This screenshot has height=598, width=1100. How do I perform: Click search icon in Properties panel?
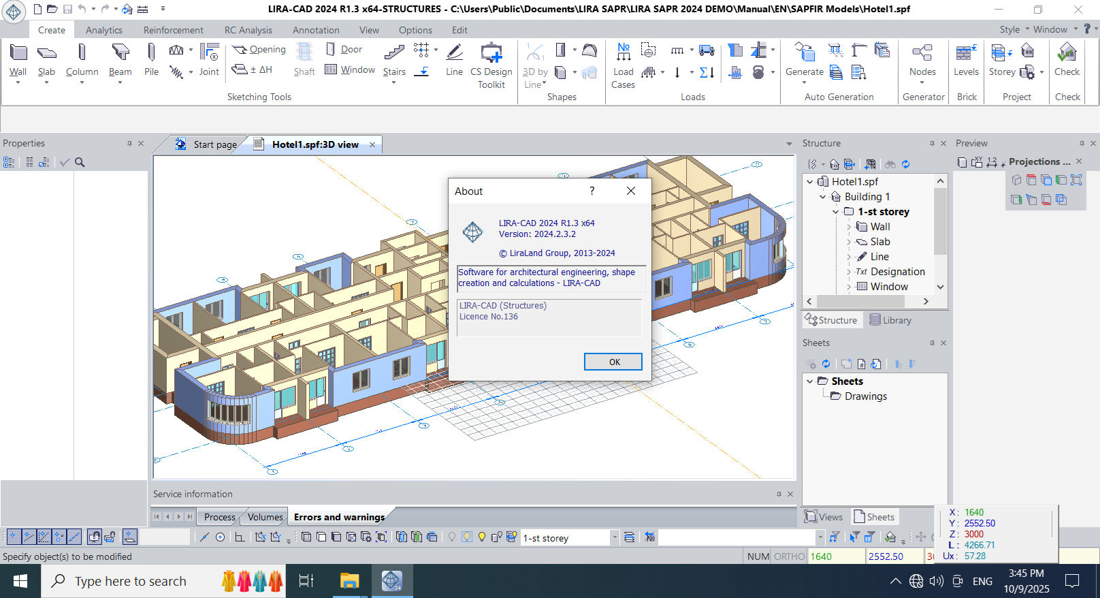click(x=80, y=162)
